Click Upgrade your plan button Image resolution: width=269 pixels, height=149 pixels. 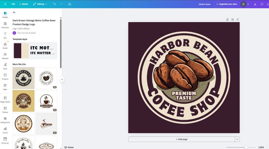click(227, 4)
